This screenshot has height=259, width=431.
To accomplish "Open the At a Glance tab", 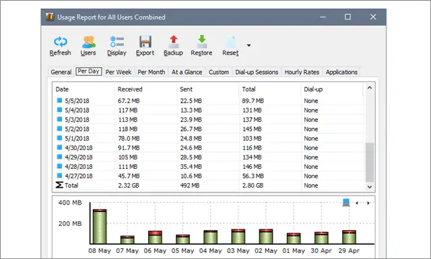I will [187, 72].
